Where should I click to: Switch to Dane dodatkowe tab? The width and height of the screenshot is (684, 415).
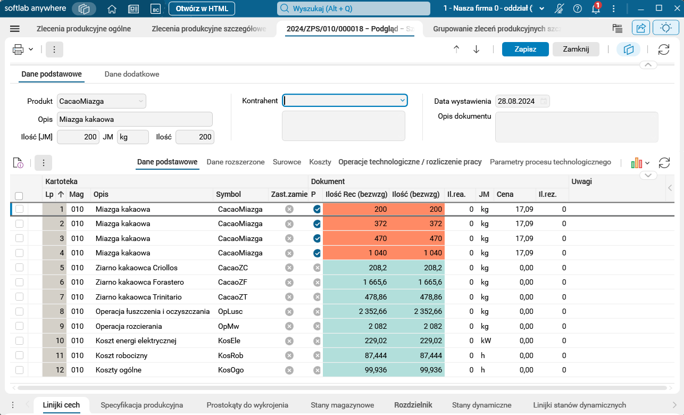click(132, 74)
